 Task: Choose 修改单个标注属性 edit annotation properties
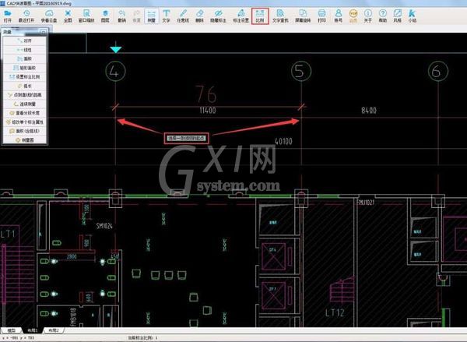pyautogui.click(x=25, y=122)
